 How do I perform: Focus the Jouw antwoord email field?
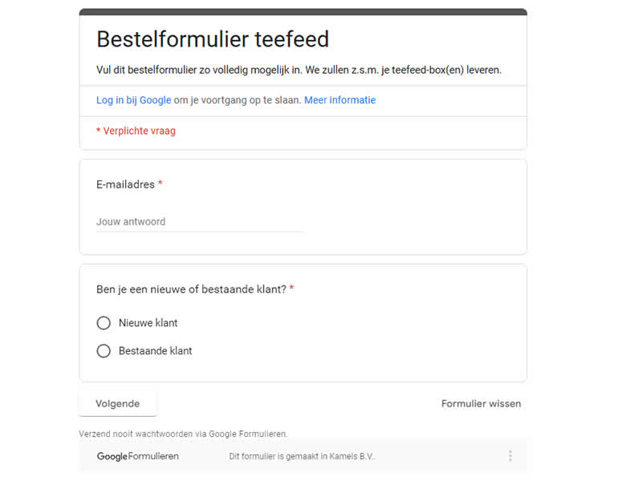click(200, 222)
